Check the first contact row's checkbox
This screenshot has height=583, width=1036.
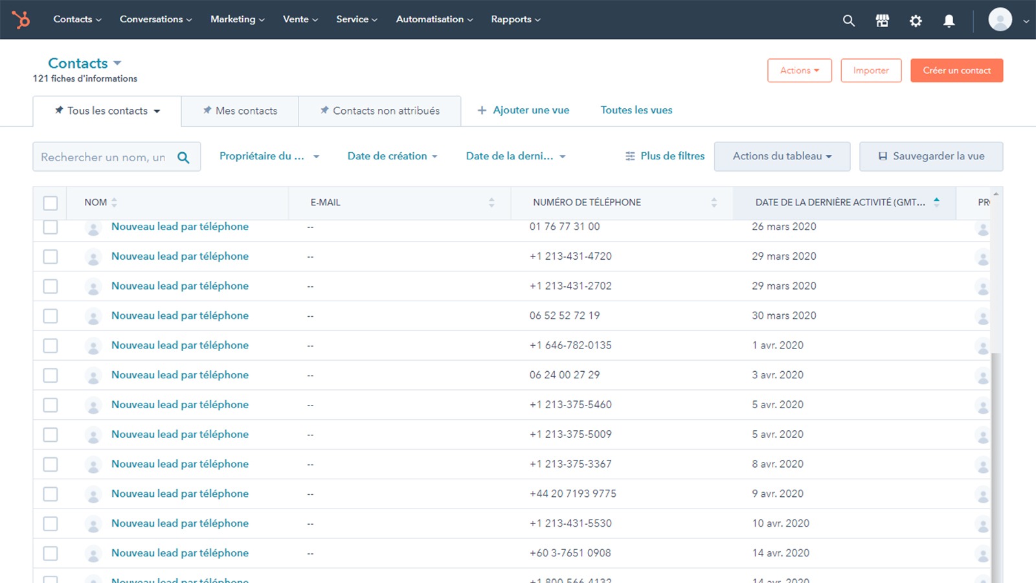(51, 227)
